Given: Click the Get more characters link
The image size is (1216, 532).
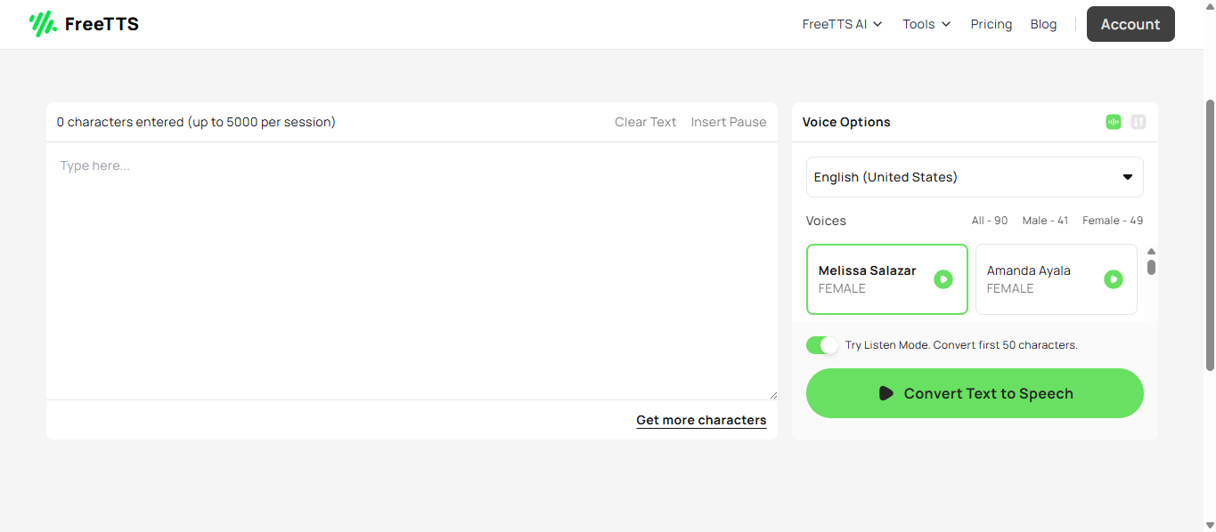Looking at the screenshot, I should tap(701, 420).
